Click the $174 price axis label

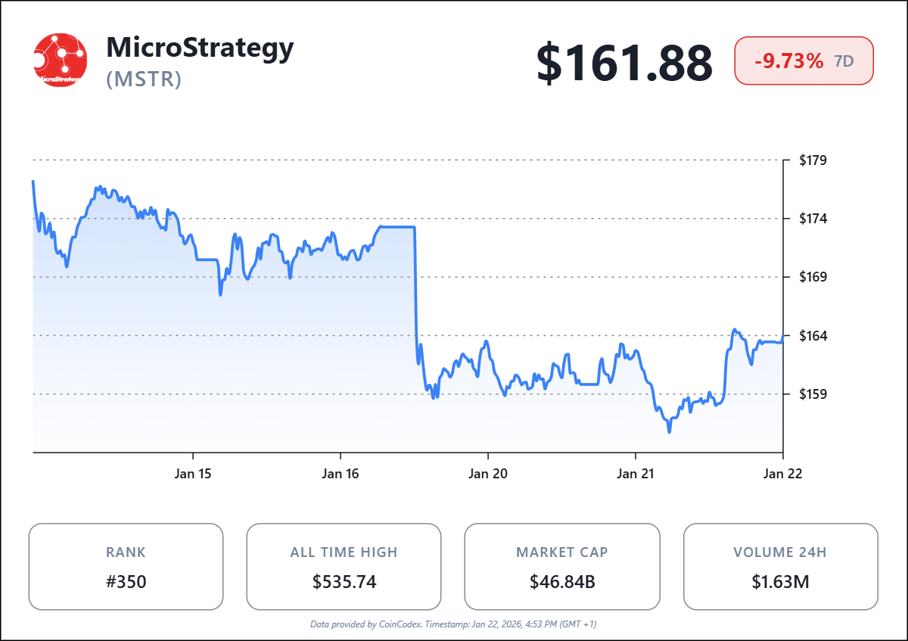click(813, 219)
